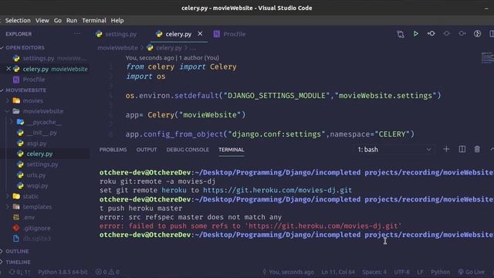The image size is (494, 278).
Task: Open Procfile from Open Editors
Action: pos(34,80)
